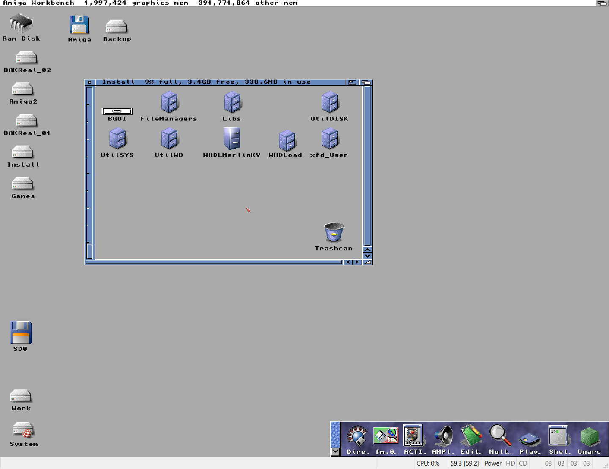Click the Install window scroll-up arrow
Screen dimensions: 609x469
(368, 250)
